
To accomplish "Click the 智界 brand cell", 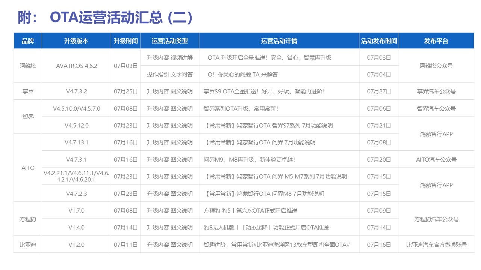I will pos(28,117).
